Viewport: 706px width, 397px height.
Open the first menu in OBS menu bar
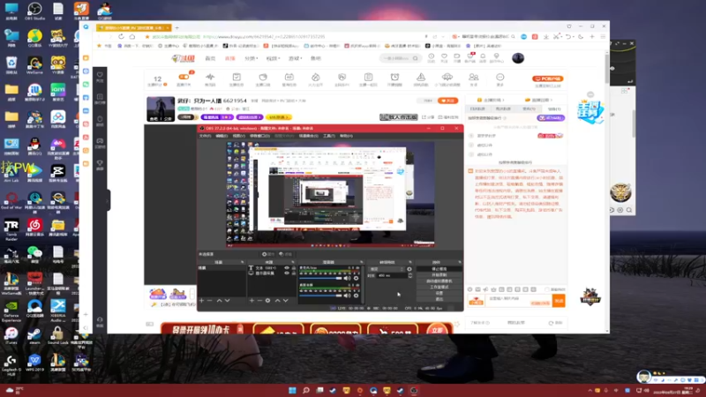point(205,136)
